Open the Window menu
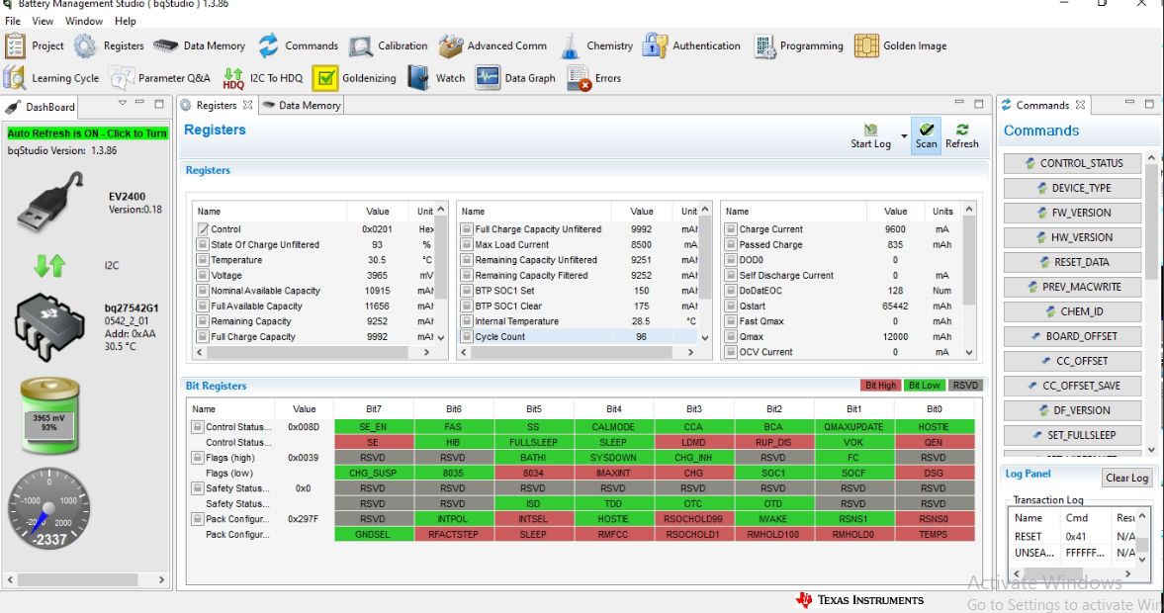The image size is (1164, 613). [84, 21]
